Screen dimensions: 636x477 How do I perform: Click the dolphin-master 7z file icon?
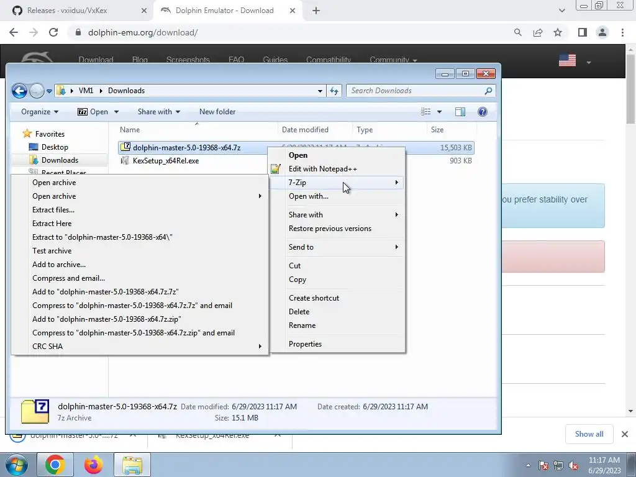[125, 147]
